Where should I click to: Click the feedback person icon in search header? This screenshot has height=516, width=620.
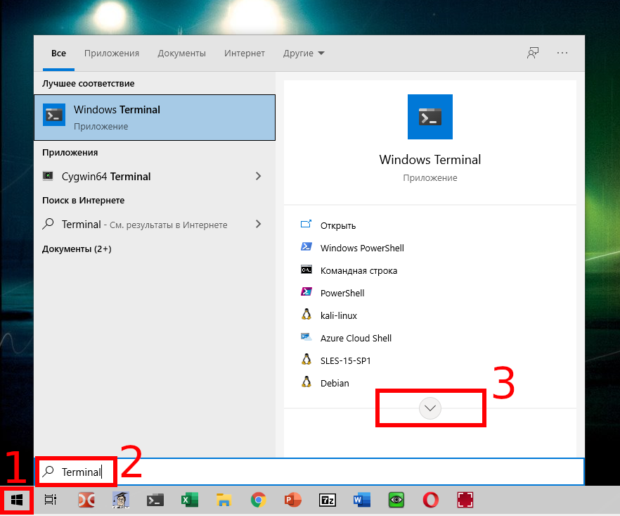[x=533, y=53]
